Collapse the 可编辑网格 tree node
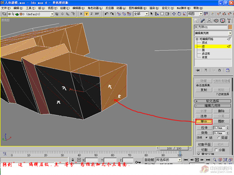 197,39
